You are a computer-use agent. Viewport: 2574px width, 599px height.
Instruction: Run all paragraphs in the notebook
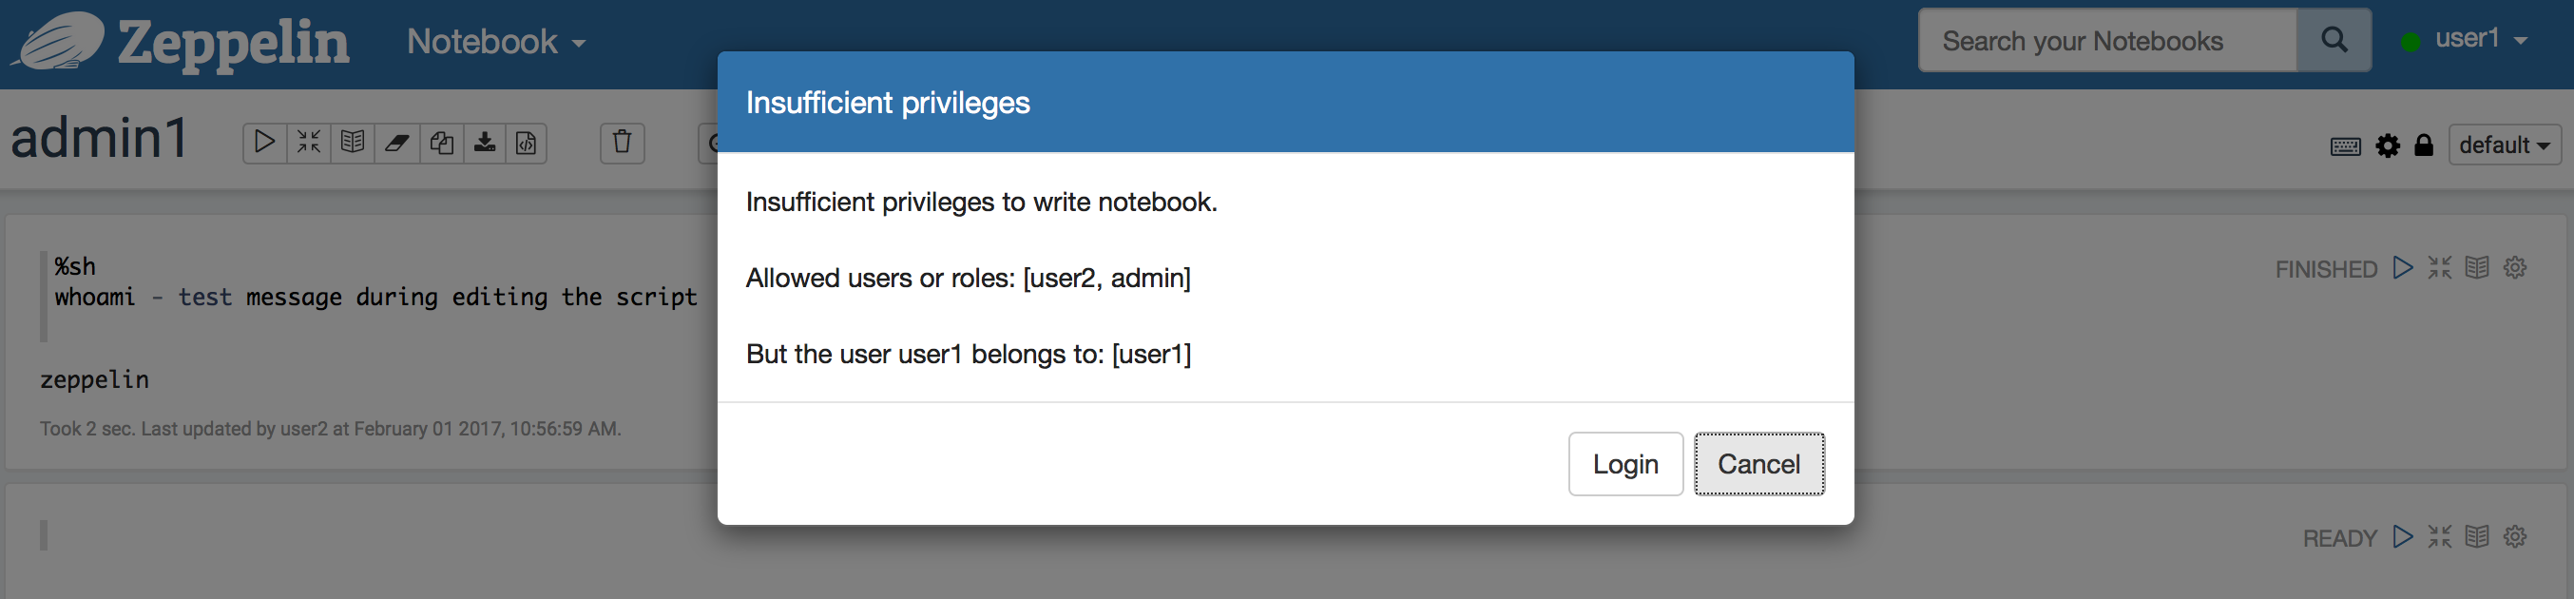click(x=265, y=143)
